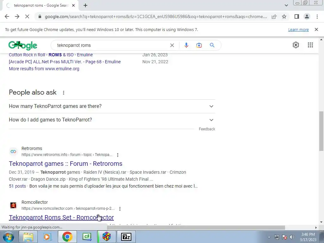Start a voice search with the microphone
This screenshot has height=243, width=324.
coord(186,45)
